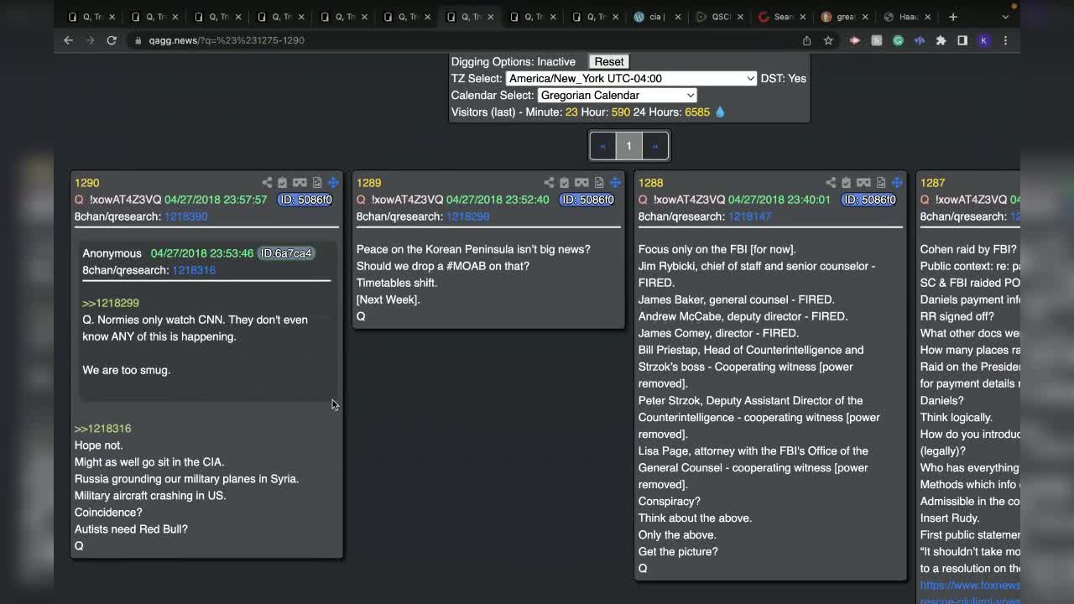Click the blue water drop icon
1074x604 pixels.
tap(720, 112)
